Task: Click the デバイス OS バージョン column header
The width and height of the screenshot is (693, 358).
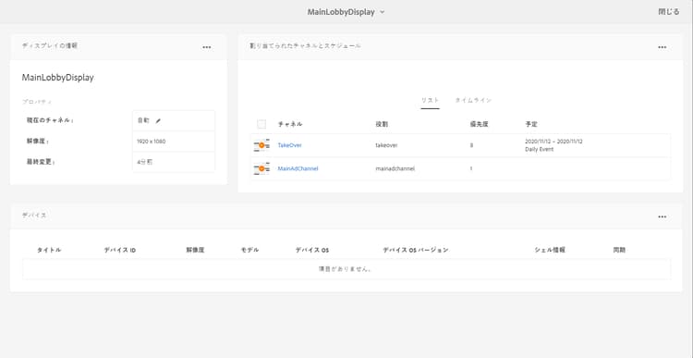Action: point(416,250)
